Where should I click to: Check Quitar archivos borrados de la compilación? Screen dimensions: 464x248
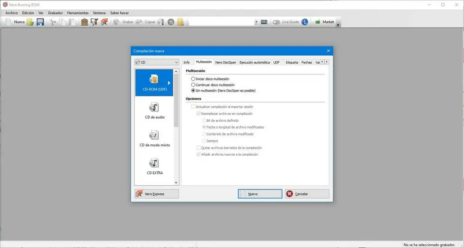pos(229,148)
